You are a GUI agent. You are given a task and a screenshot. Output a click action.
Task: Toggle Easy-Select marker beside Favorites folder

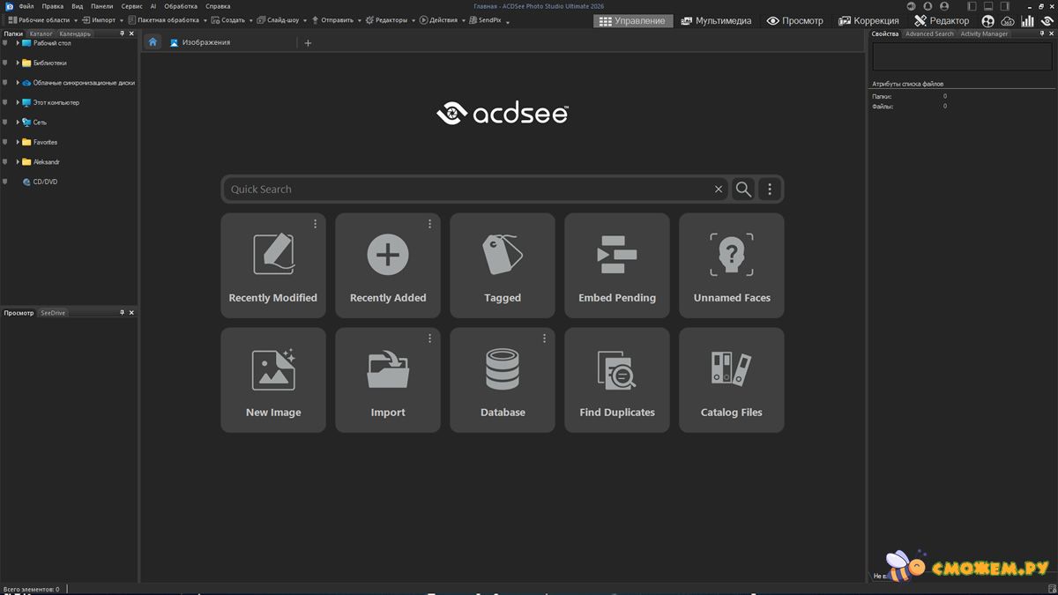[5, 142]
